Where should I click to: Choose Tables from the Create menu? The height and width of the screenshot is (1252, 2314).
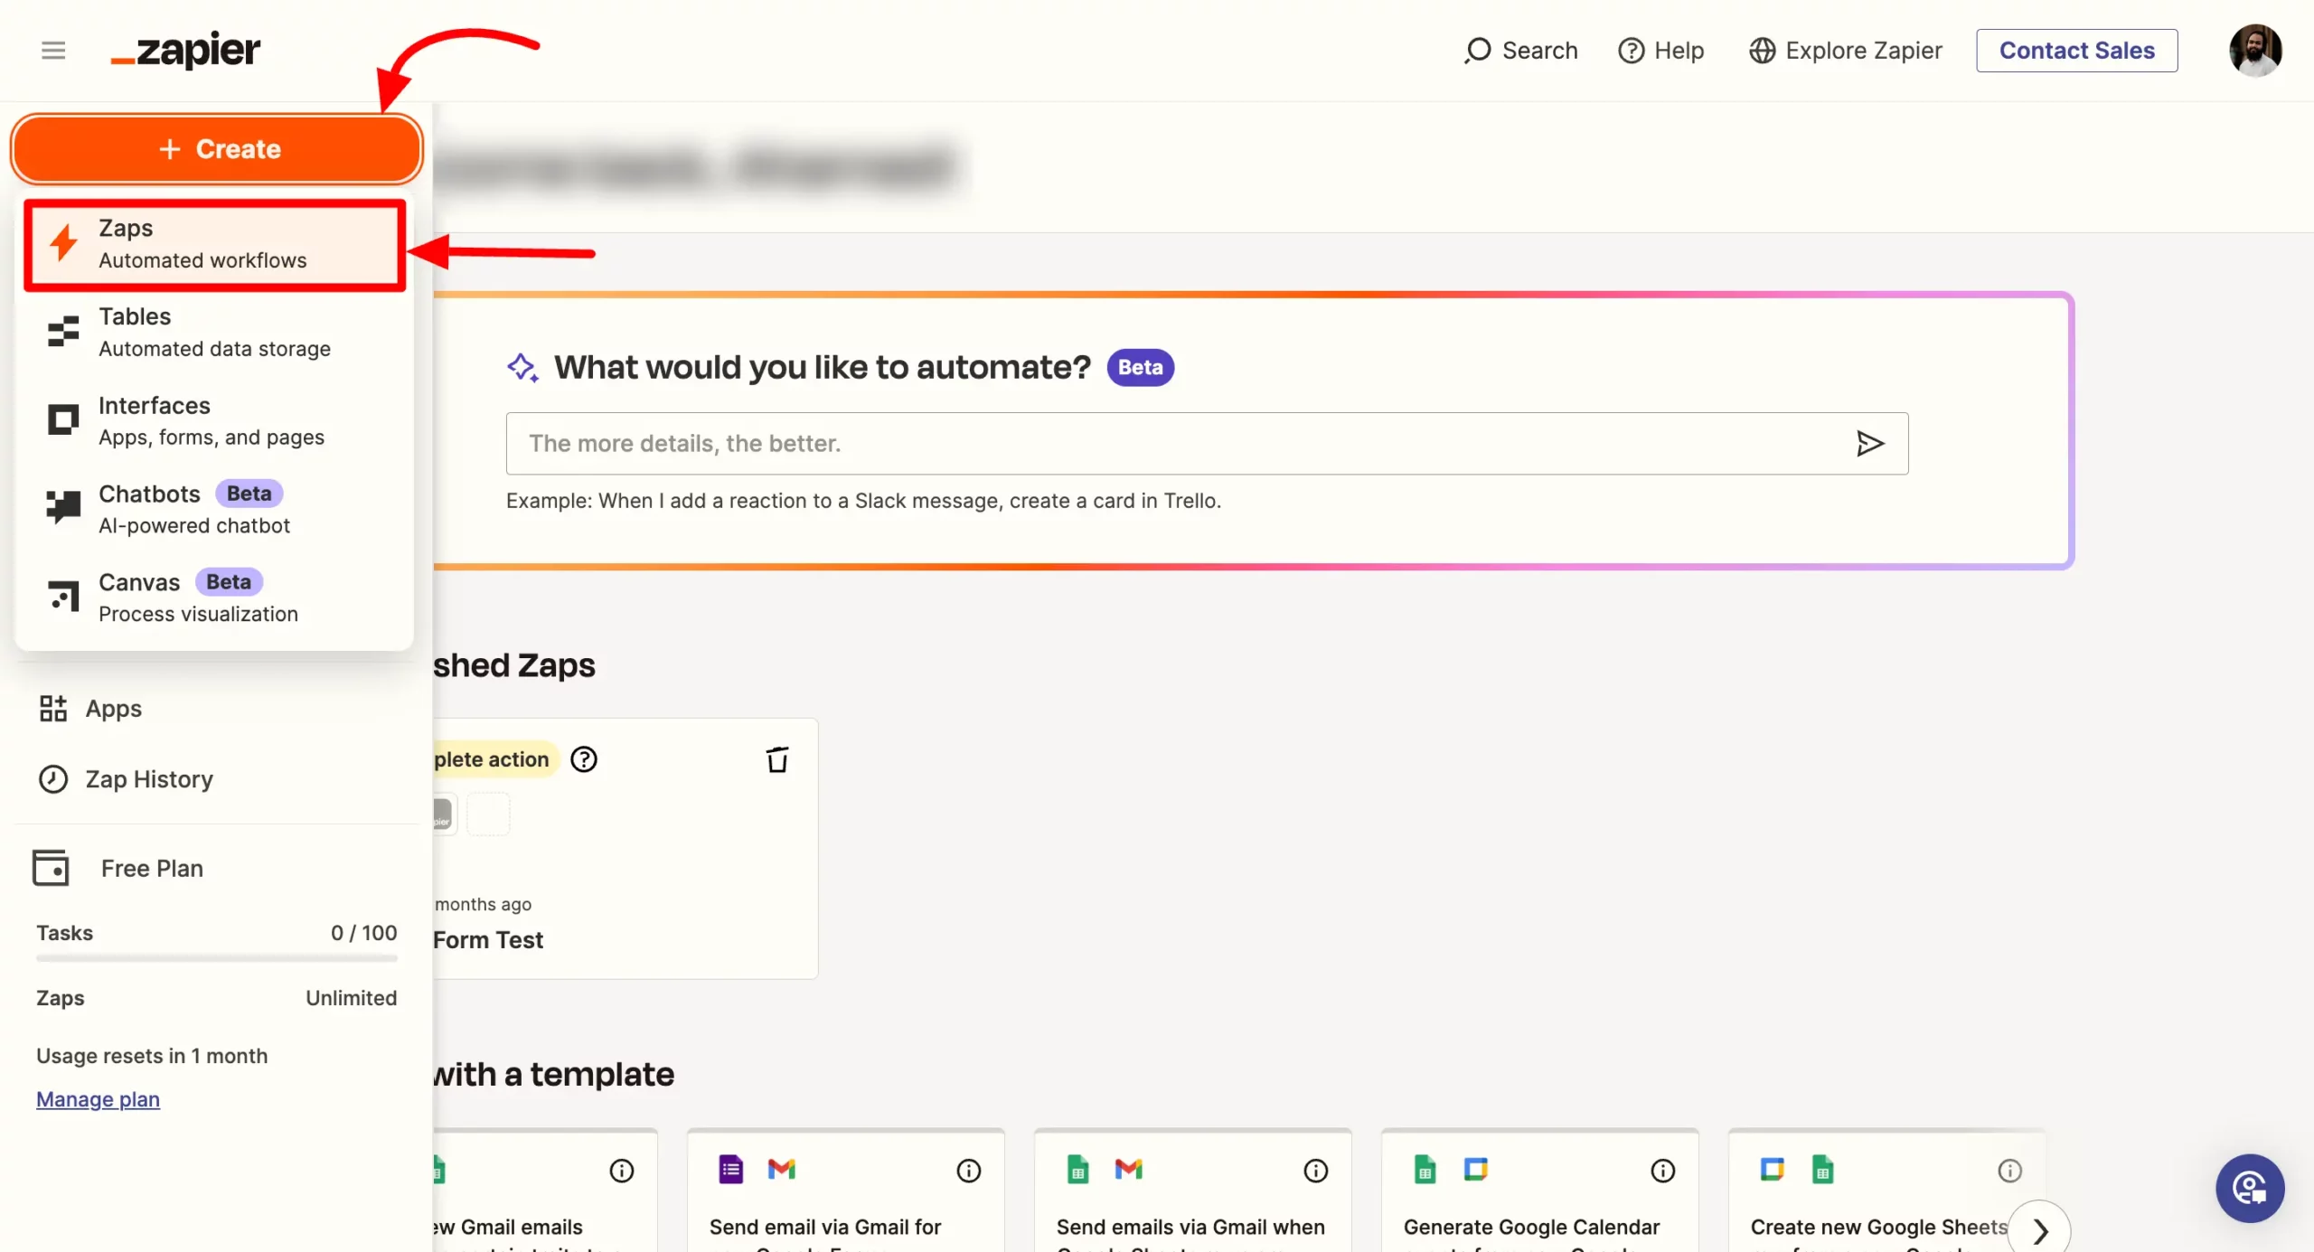pos(215,332)
